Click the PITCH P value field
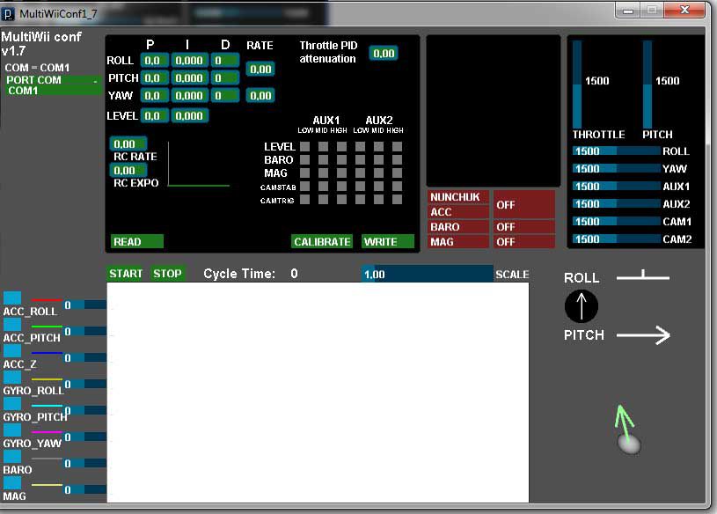The height and width of the screenshot is (514, 717). (x=154, y=77)
